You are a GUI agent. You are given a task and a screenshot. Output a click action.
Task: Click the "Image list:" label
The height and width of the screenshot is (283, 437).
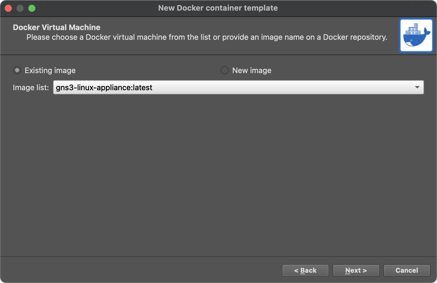click(x=31, y=88)
